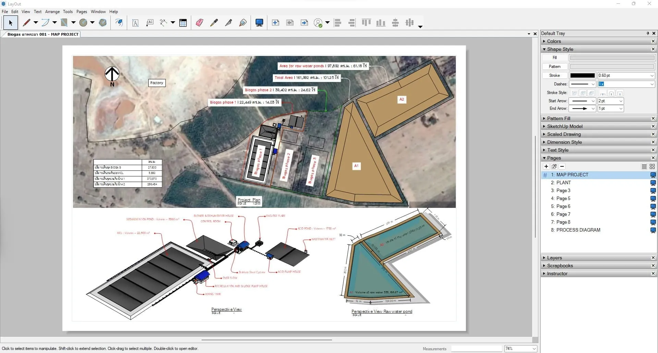
Task: Choose the Line pencil tool
Action: point(26,23)
